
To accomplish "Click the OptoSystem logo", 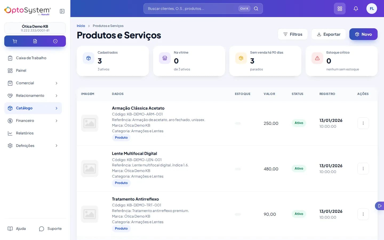I will pos(27,11).
